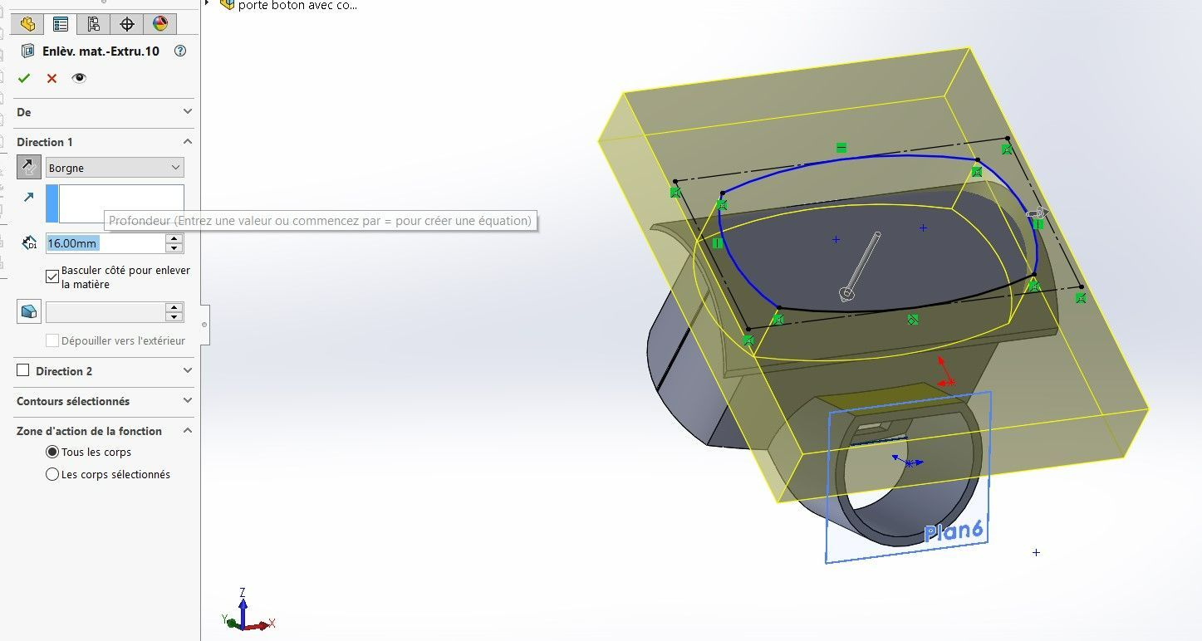The height and width of the screenshot is (641, 1202).
Task: Expand the De section
Action: tap(188, 112)
